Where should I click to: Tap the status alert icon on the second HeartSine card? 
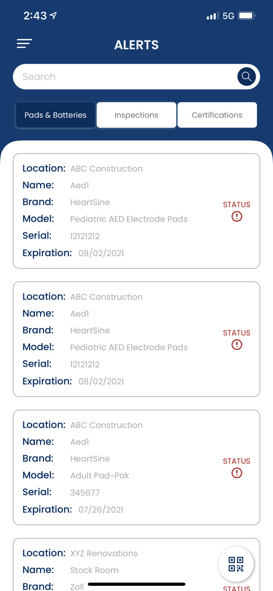237,345
